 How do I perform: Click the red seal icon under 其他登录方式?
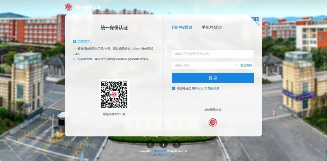click(213, 123)
